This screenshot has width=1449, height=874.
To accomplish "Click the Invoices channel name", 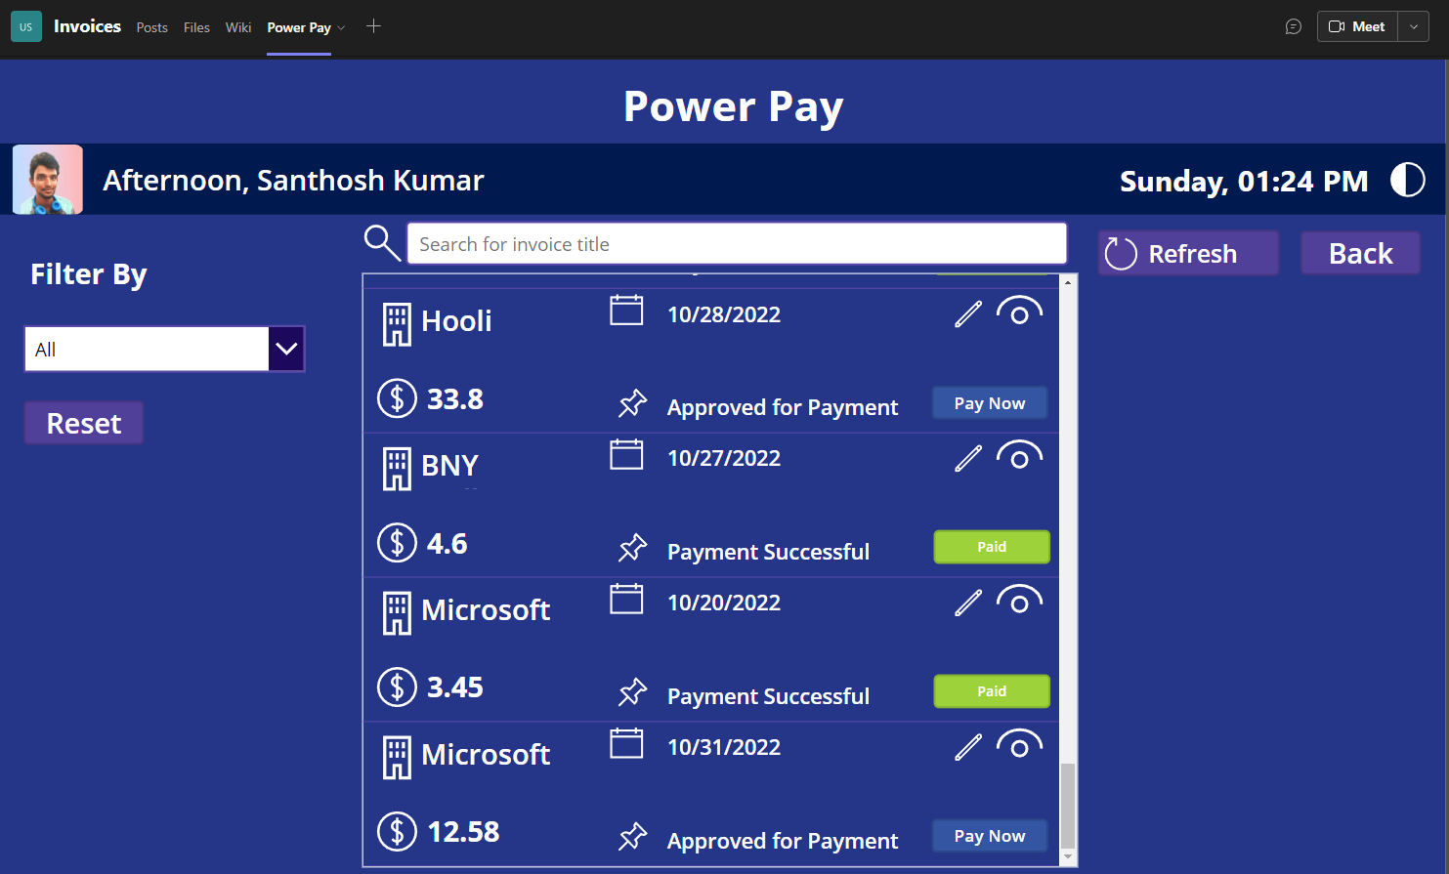I will pyautogui.click(x=87, y=26).
